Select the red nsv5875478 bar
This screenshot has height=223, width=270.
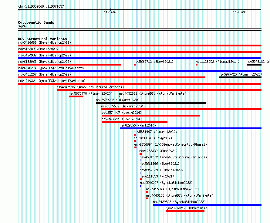[x=76, y=96]
